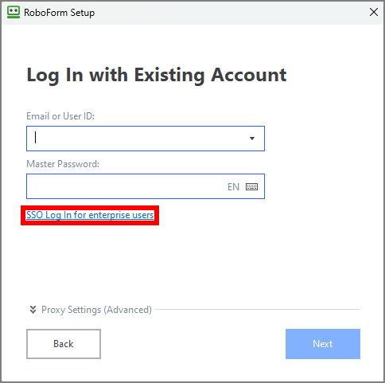Viewport: 385px width, 383px height.
Task: Go back with the Back button
Action: [x=64, y=344]
